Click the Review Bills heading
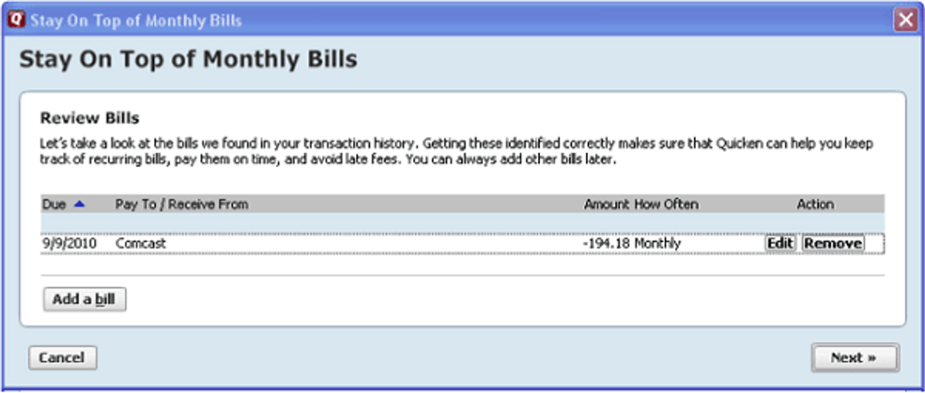Screen dimensions: 925x393 [89, 118]
